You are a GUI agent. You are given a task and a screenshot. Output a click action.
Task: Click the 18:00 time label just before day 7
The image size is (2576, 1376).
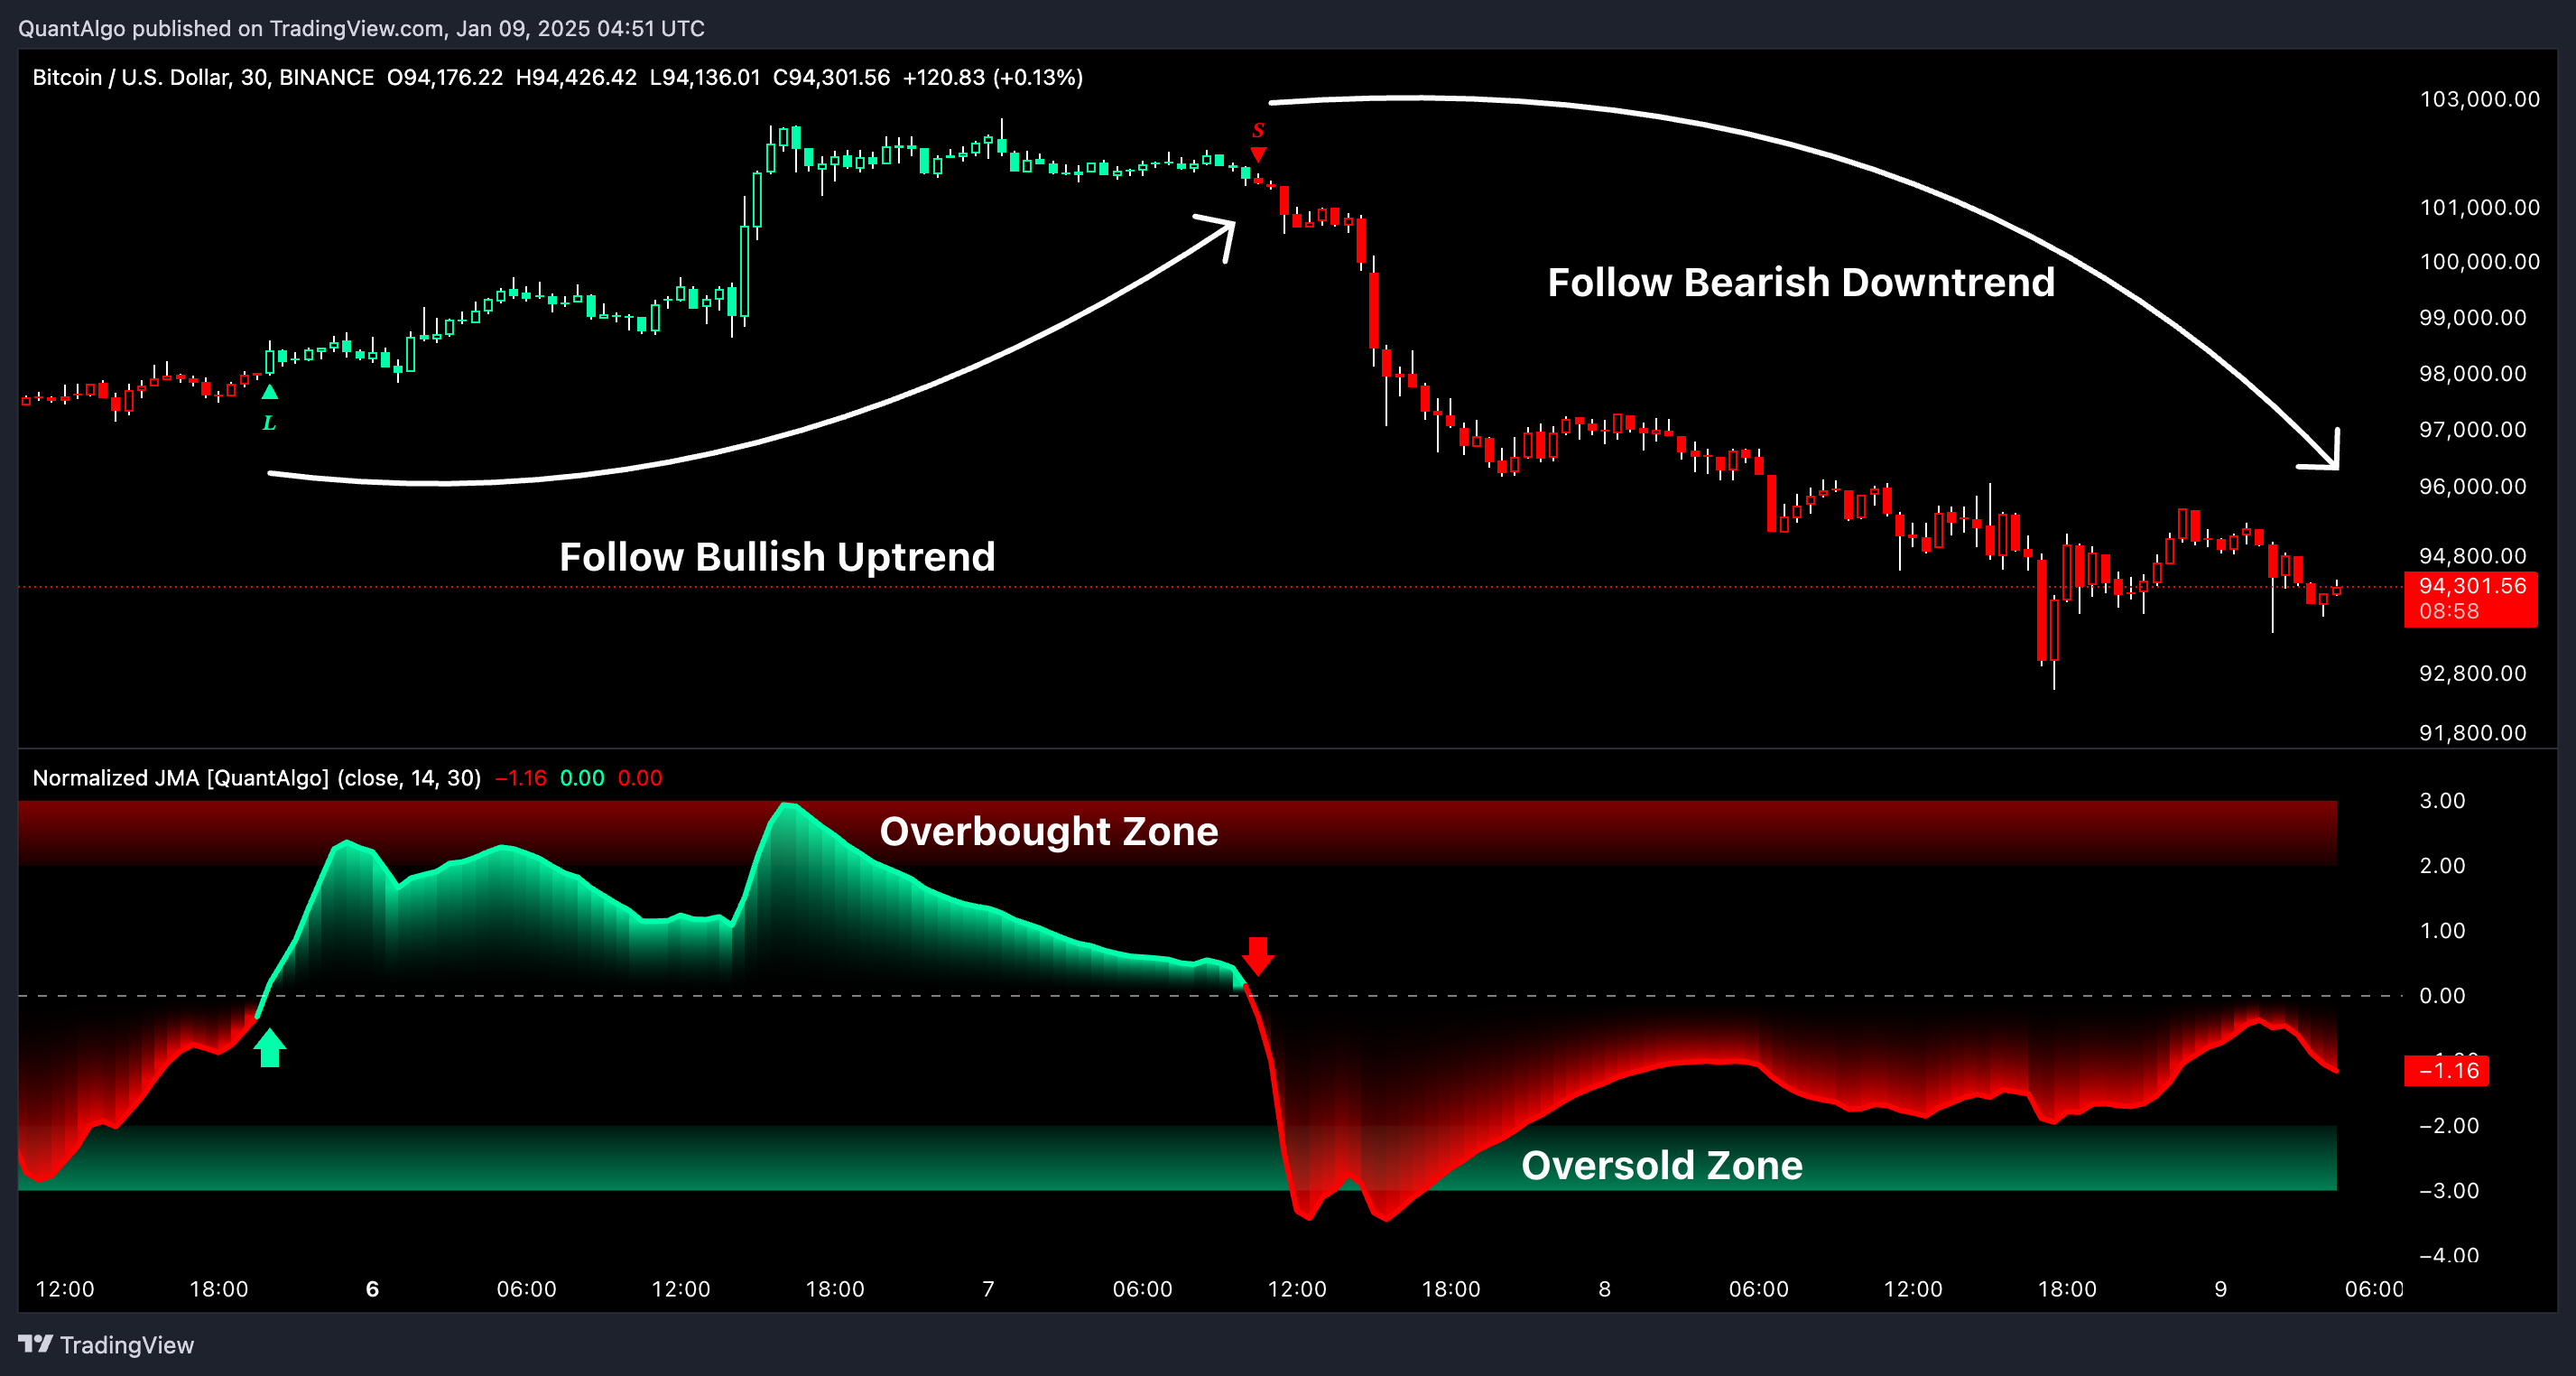(x=835, y=1289)
